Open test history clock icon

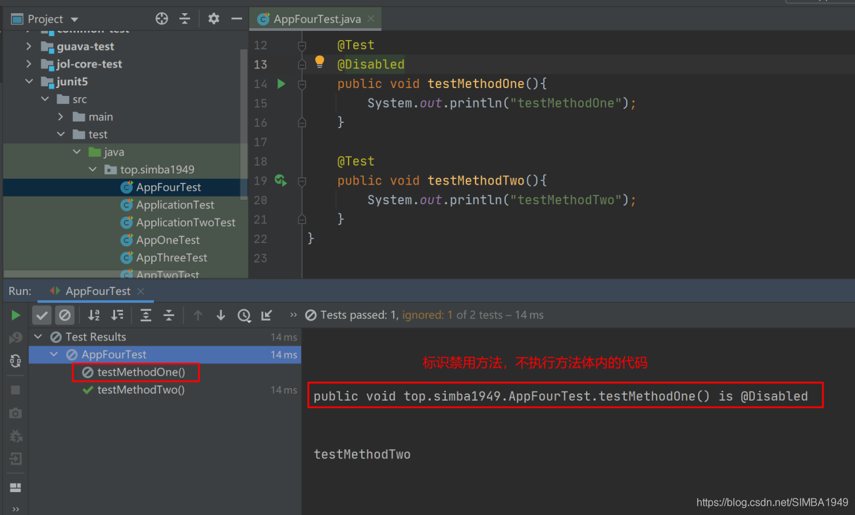[x=244, y=315]
